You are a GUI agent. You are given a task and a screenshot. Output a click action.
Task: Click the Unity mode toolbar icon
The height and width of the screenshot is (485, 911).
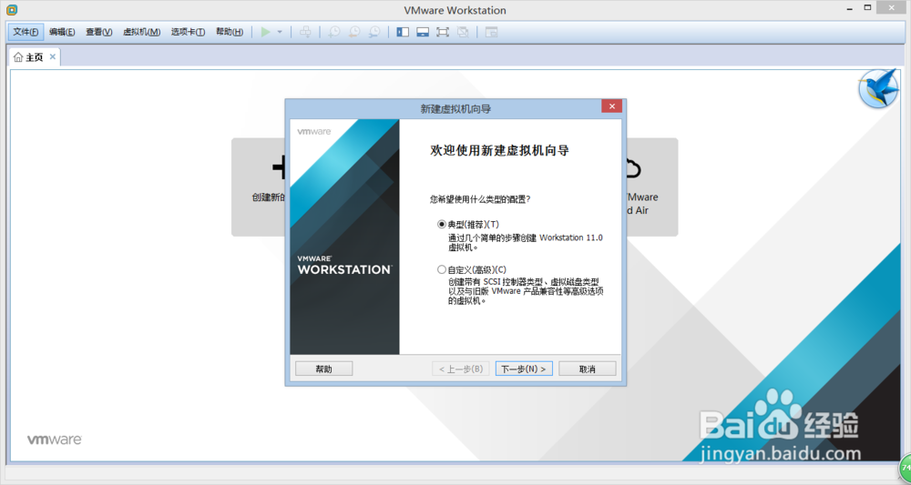click(x=463, y=32)
